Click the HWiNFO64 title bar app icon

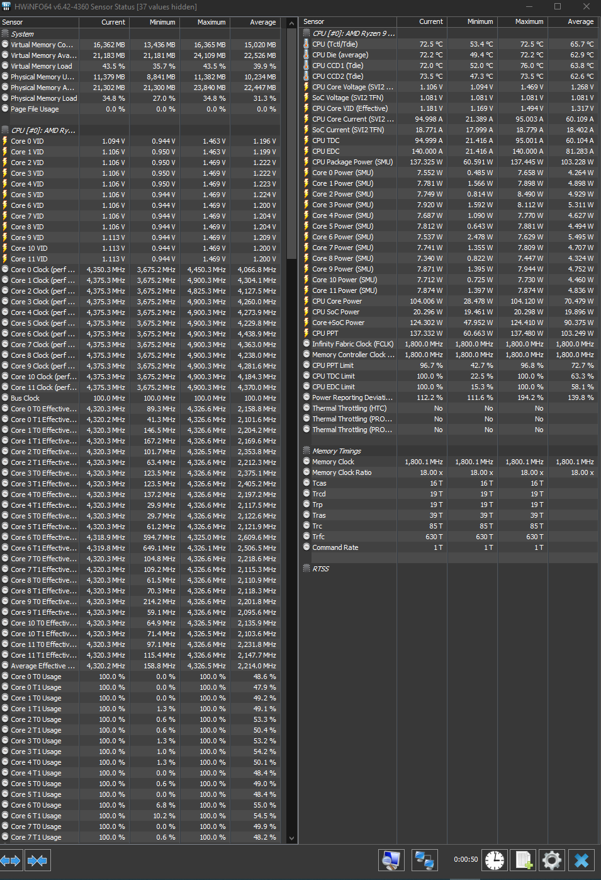[x=6, y=6]
